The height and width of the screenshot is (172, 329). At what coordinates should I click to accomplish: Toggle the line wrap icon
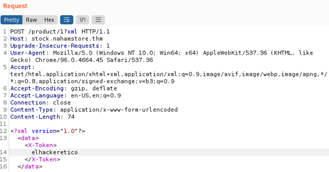(x=67, y=20)
